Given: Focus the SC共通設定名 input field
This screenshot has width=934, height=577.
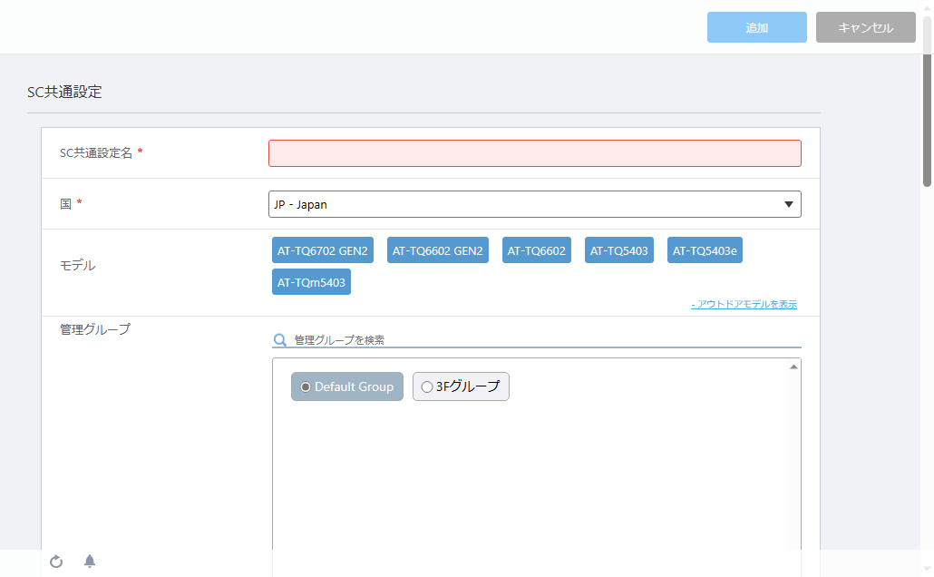Looking at the screenshot, I should pos(535,153).
